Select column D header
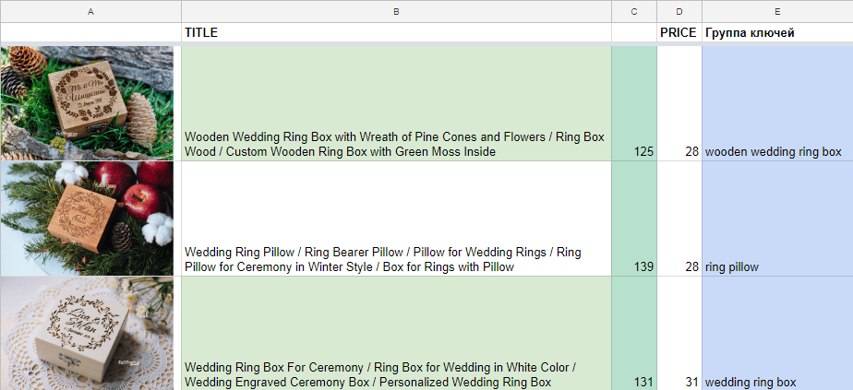Image resolution: width=853 pixels, height=390 pixels. 679,11
